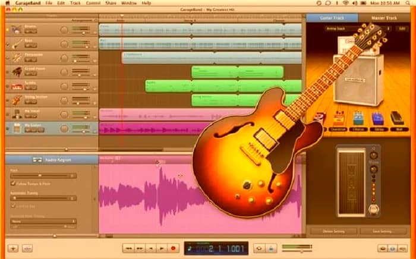Select the Synths track icon

click(x=17, y=86)
